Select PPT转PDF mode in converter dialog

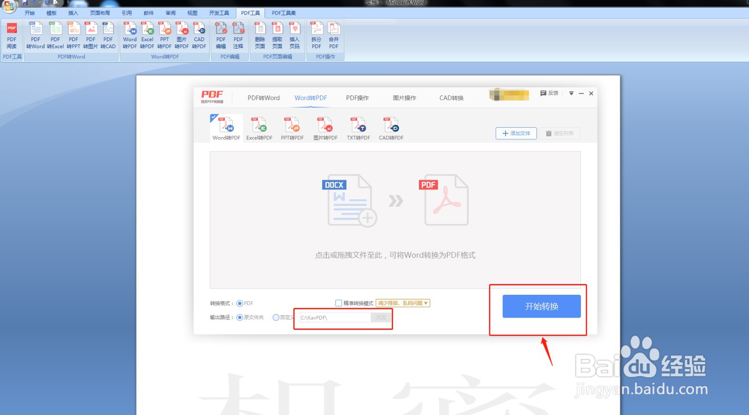[292, 129]
